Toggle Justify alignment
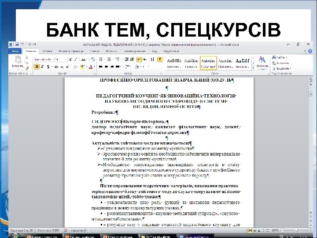The width and height of the screenshot is (317, 238). click(x=117, y=67)
